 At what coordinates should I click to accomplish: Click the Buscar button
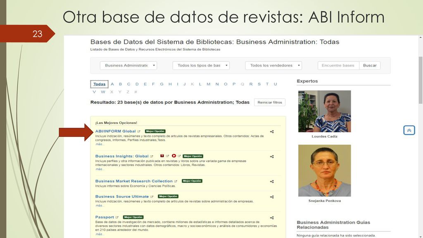coord(370,65)
